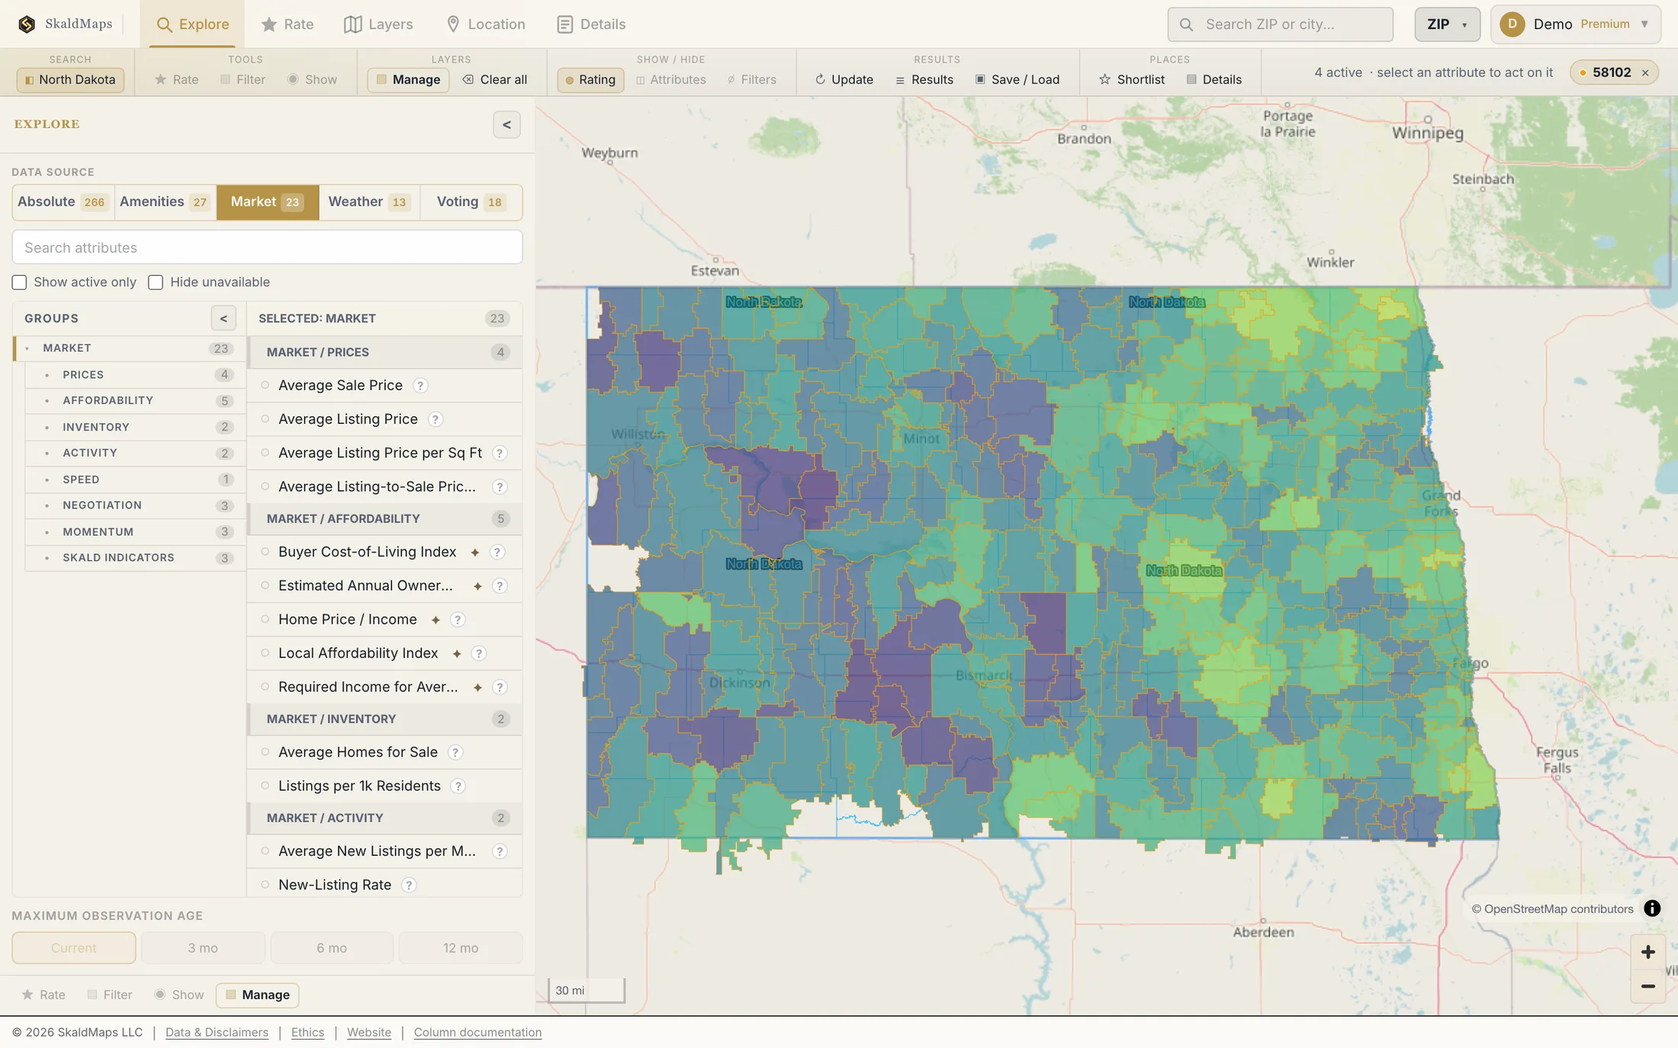The width and height of the screenshot is (1678, 1048).
Task: Click the Search ZIP or city field
Action: tap(1280, 24)
